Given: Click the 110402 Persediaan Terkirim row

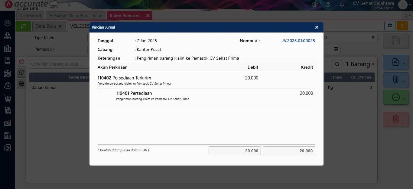Looking at the screenshot, I should (x=207, y=80).
